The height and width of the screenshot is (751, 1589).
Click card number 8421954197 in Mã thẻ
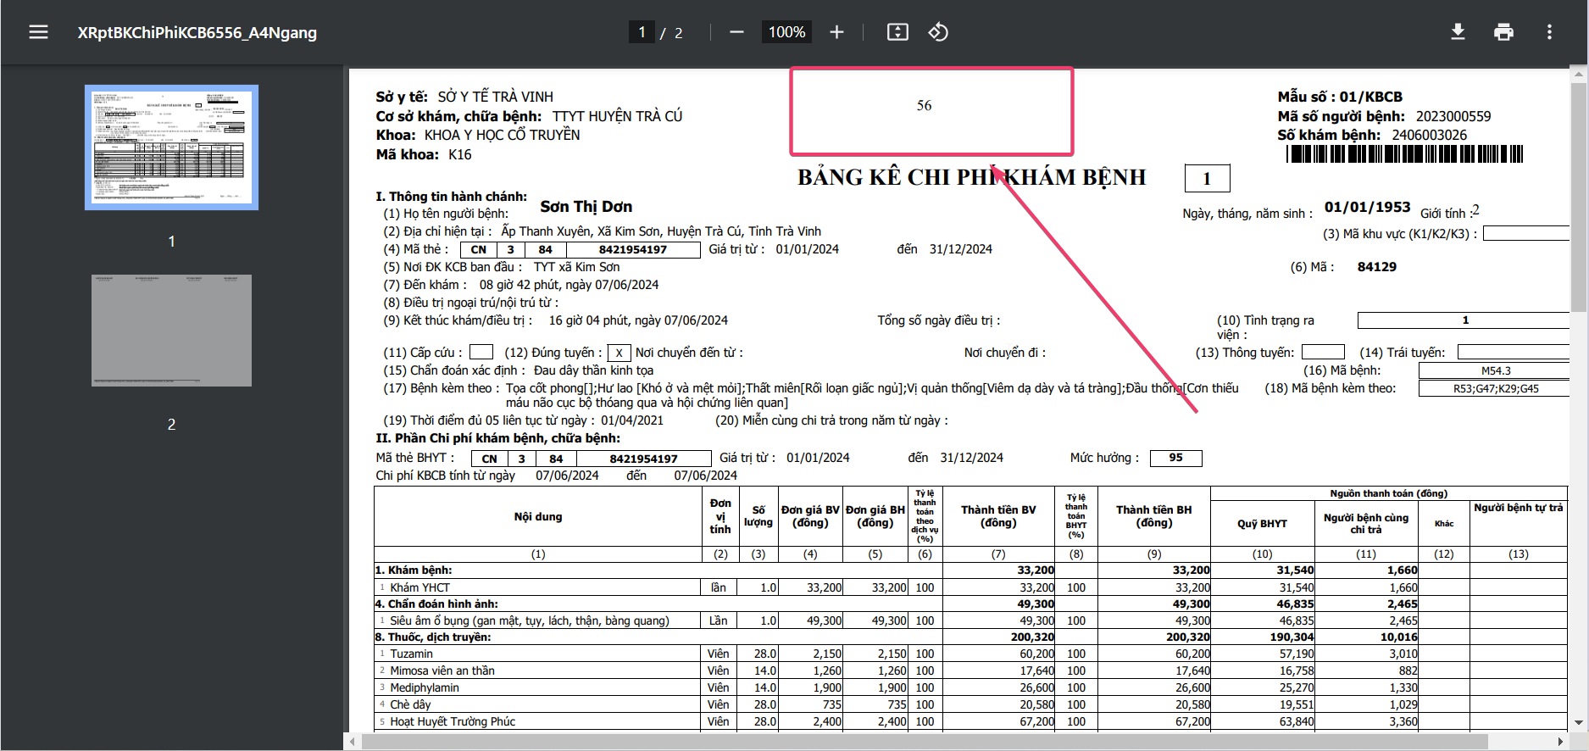(x=633, y=250)
